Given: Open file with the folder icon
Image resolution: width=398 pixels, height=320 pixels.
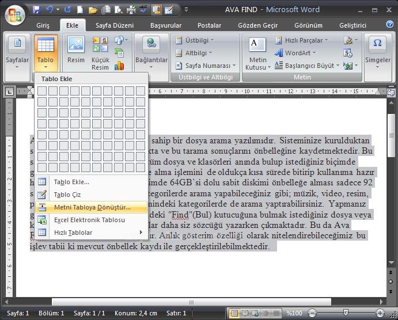Looking at the screenshot, I should pyautogui.click(x=93, y=10).
